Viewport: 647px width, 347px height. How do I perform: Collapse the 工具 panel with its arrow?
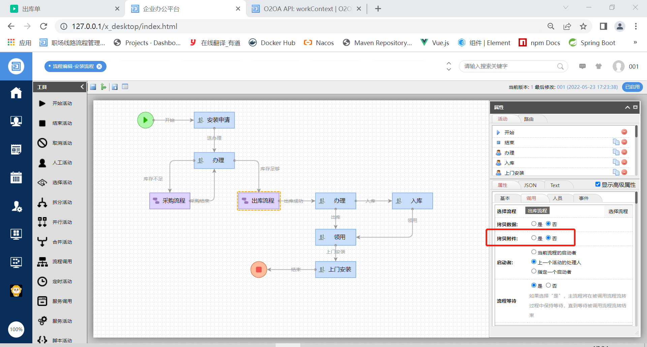click(x=82, y=87)
